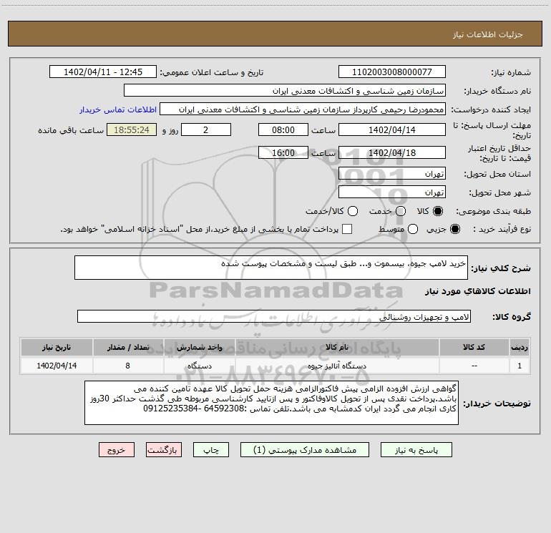Open the اطلاعات تماس خریدار link
The height and width of the screenshot is (533, 551).
click(118, 109)
